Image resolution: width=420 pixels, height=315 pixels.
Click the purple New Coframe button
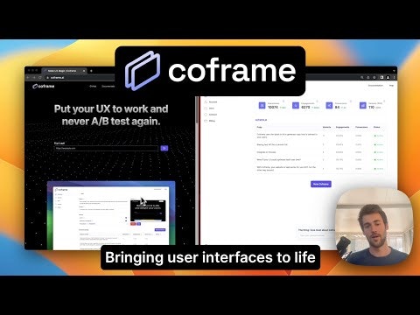coord(321,184)
